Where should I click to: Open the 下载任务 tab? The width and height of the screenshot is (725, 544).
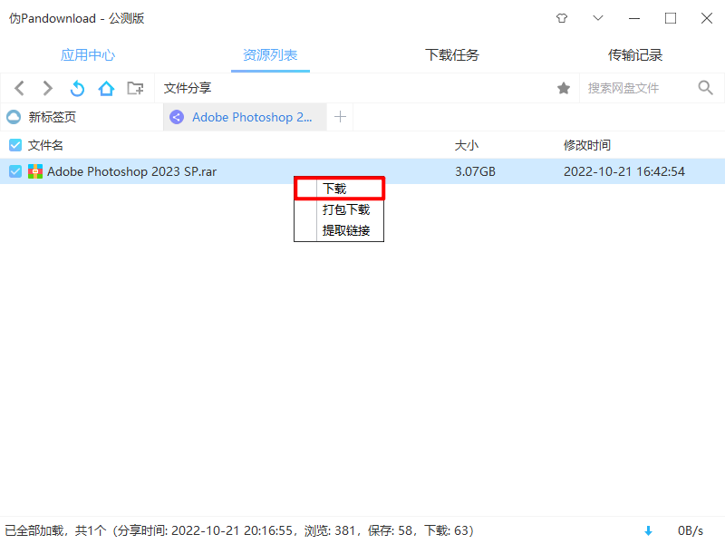452,55
